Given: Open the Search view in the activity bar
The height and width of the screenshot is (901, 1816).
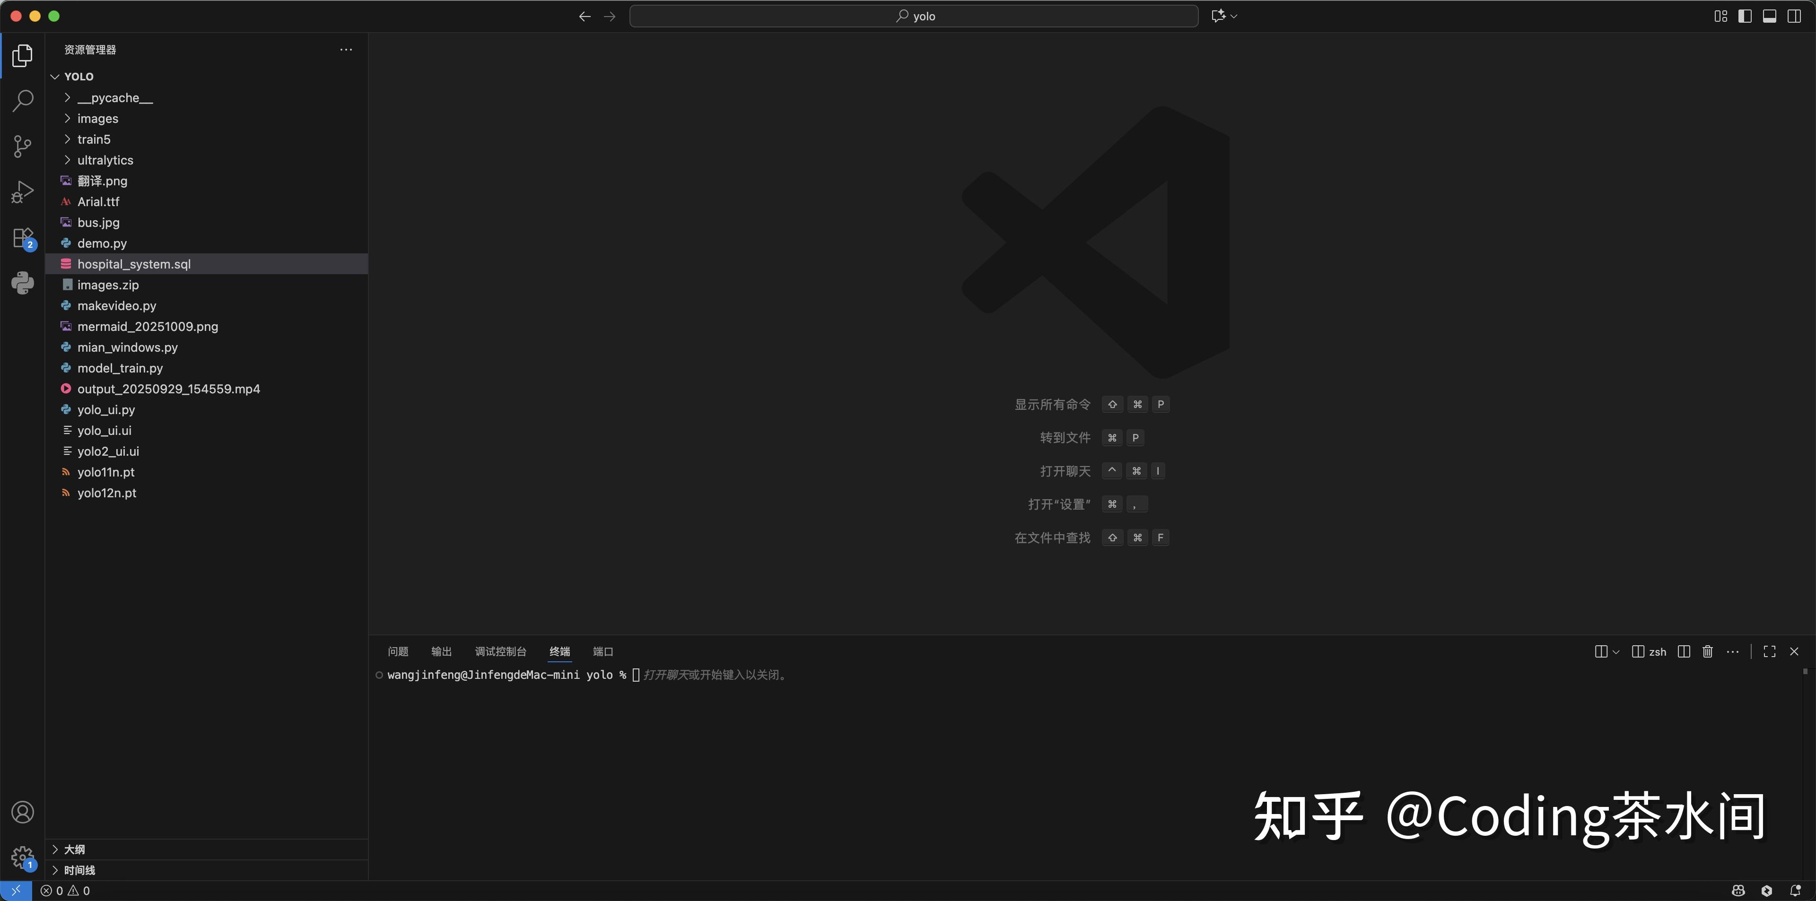Looking at the screenshot, I should pos(23,101).
